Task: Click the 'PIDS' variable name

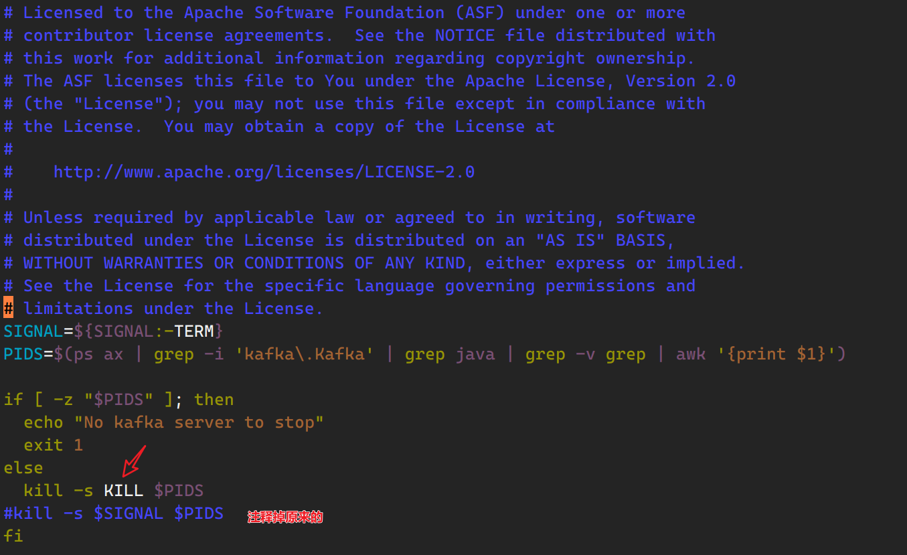Action: 23,354
